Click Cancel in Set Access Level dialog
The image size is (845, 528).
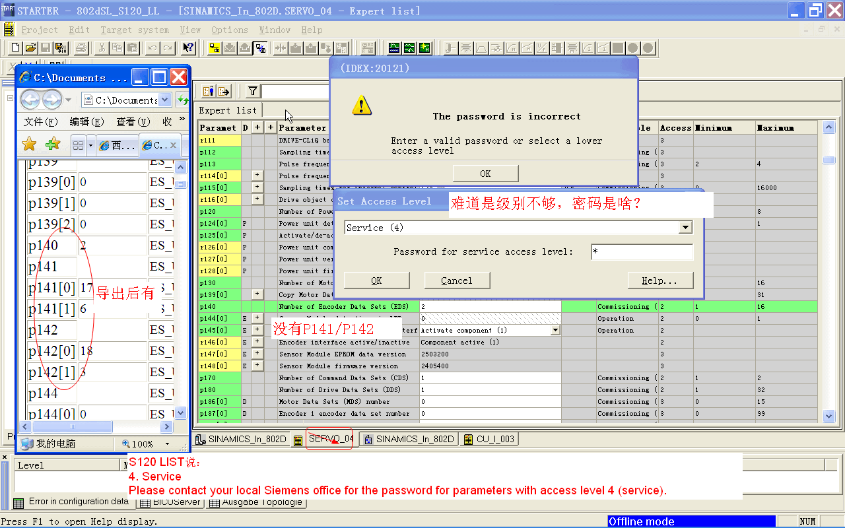pos(457,280)
